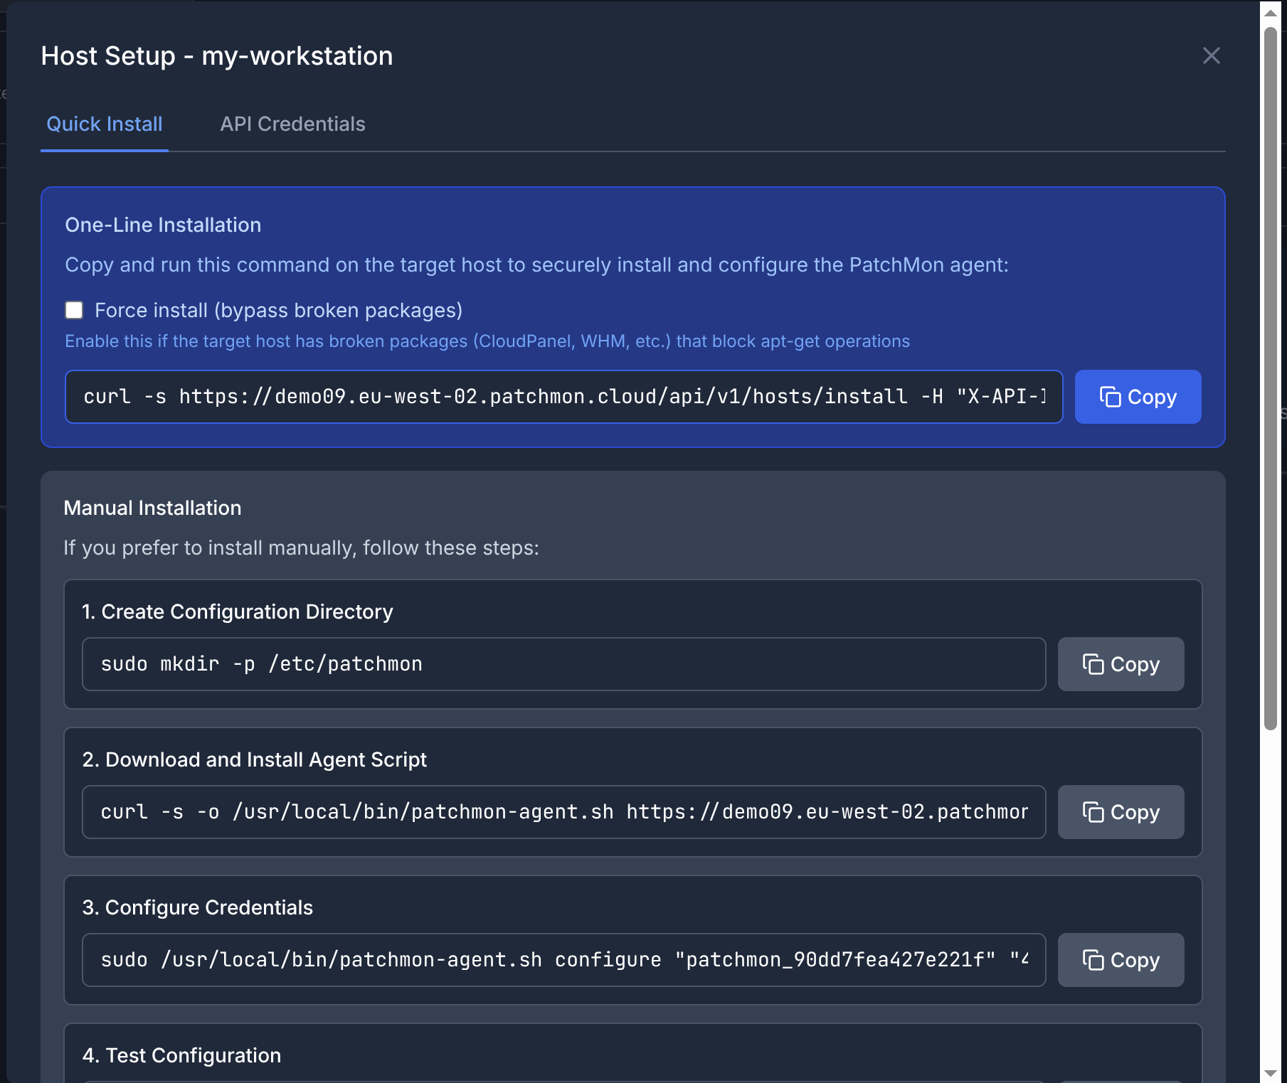Click the 'Host Setup - my-workstation' title
Screen dimensions: 1287x1083
point(217,55)
